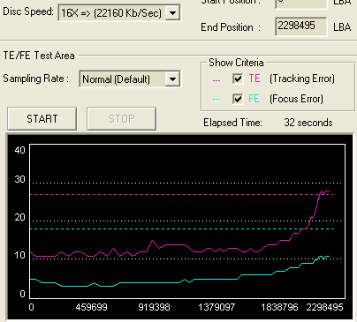
Task: Click the cyan dashed threshold line
Action: [x=182, y=228]
